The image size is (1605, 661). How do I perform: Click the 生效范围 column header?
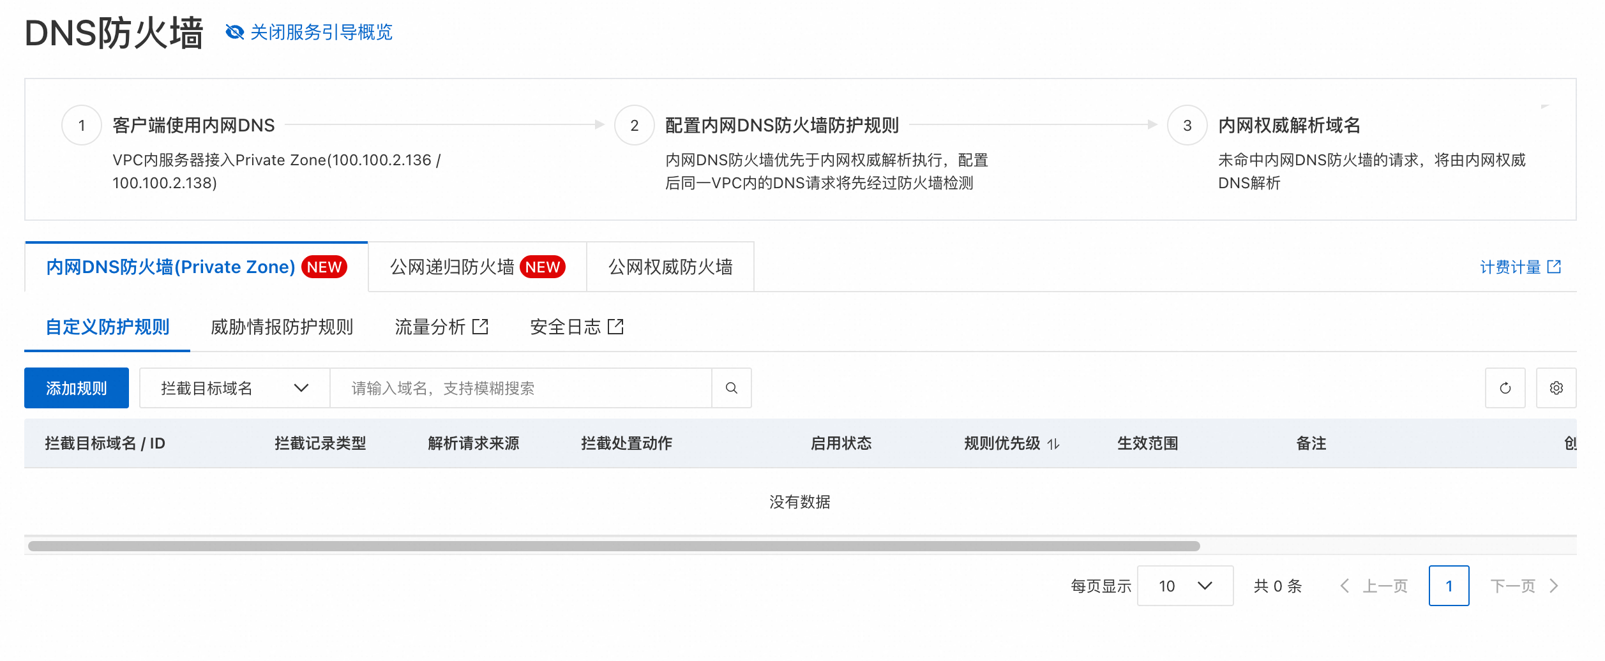(x=1148, y=443)
